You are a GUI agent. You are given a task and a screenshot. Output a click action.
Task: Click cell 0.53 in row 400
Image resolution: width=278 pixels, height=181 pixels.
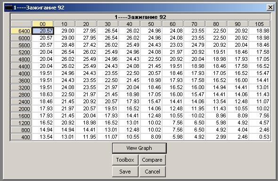[259, 137]
